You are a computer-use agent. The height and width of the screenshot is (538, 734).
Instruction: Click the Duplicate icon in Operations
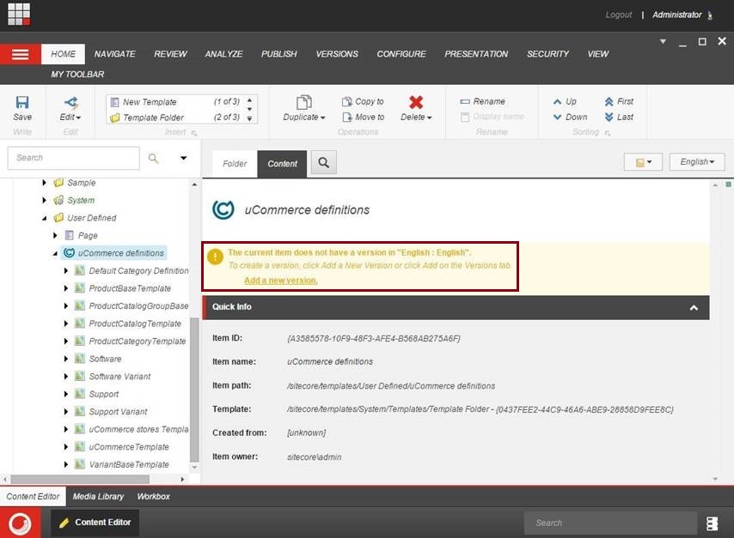click(303, 102)
